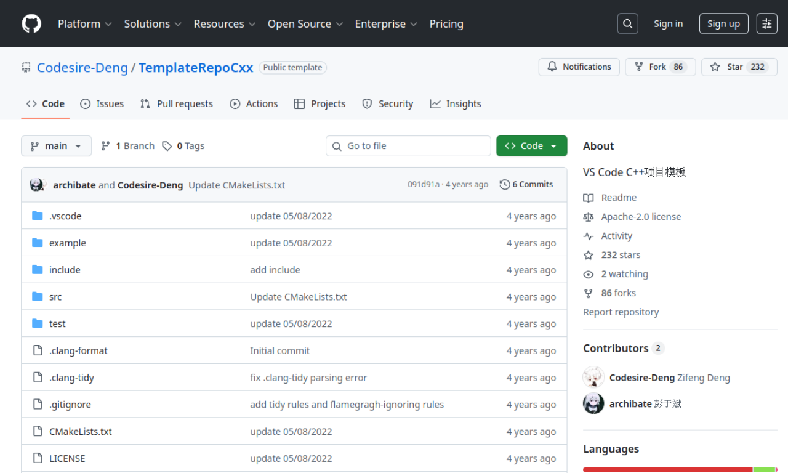Click the GitHub logo icon

[x=31, y=24]
